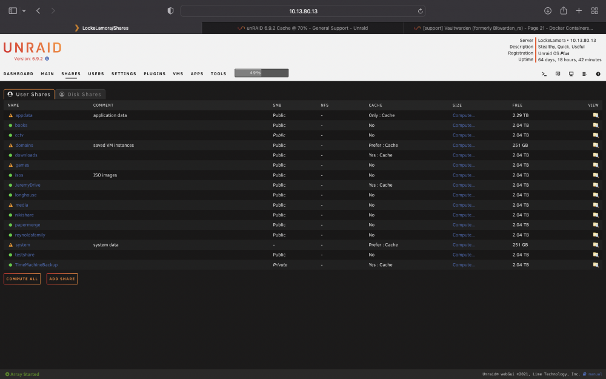
Task: Open the info monitor icon in header
Action: (x=571, y=74)
